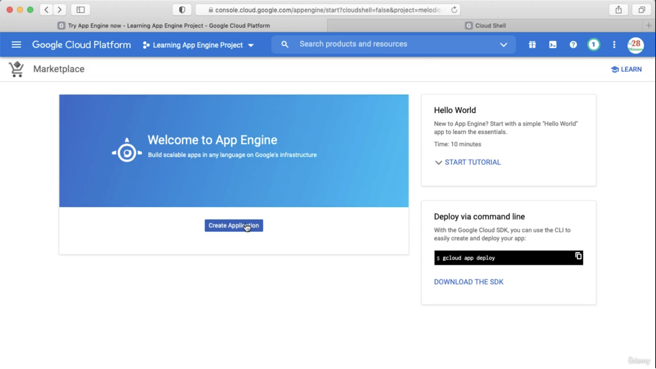Open the navigation hamburger menu
This screenshot has height=369, width=656.
click(16, 45)
